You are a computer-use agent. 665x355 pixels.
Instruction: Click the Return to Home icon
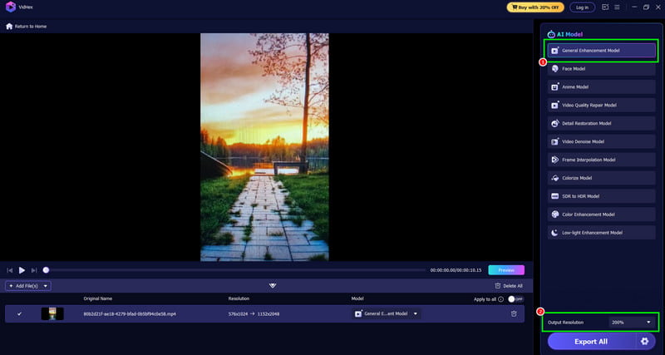click(x=9, y=27)
